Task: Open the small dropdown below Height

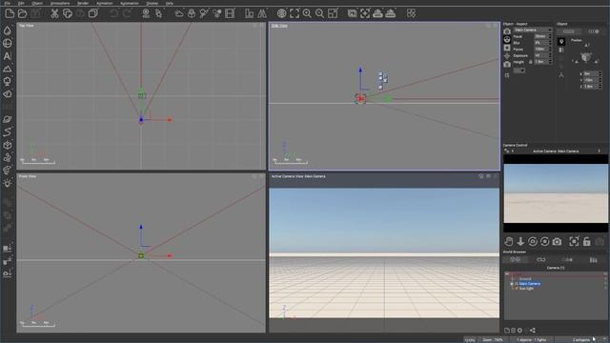Action: click(x=519, y=71)
